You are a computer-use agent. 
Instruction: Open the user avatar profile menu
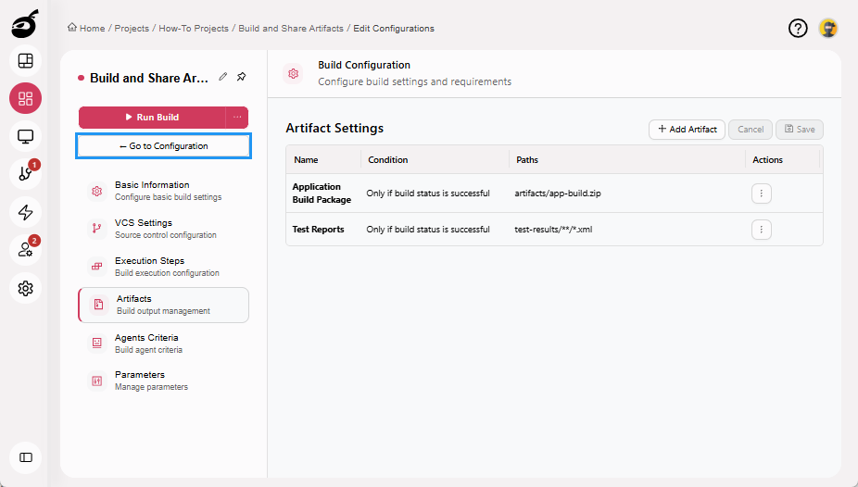tap(828, 28)
